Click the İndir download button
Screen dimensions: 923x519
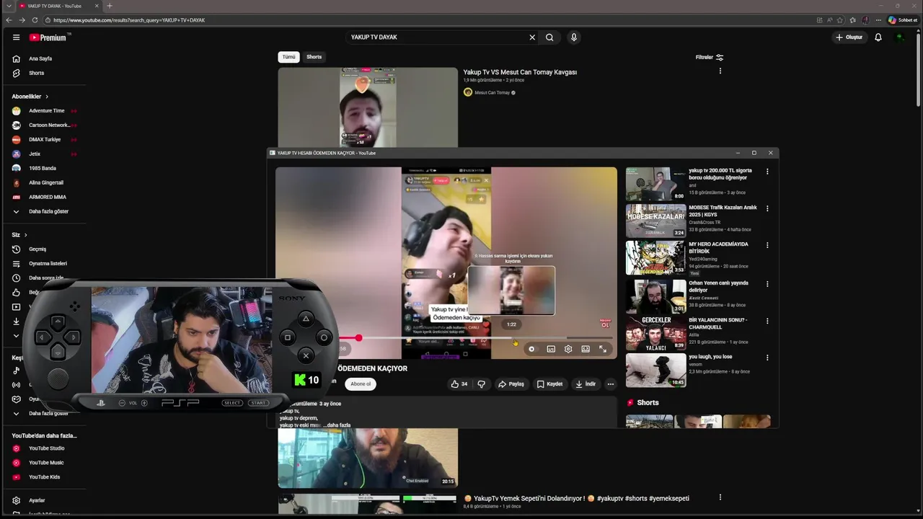(586, 384)
